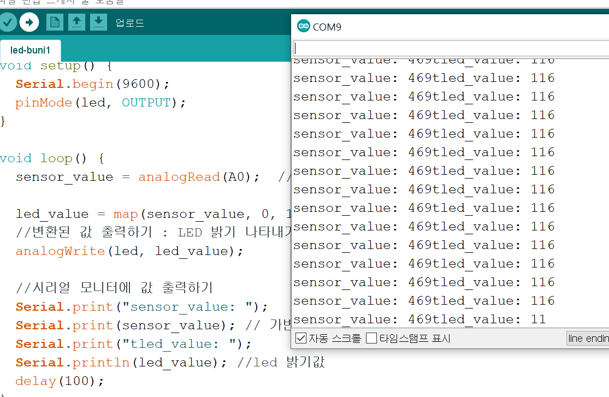Create a new sketch with the document icon
The height and width of the screenshot is (397, 609).
55,22
